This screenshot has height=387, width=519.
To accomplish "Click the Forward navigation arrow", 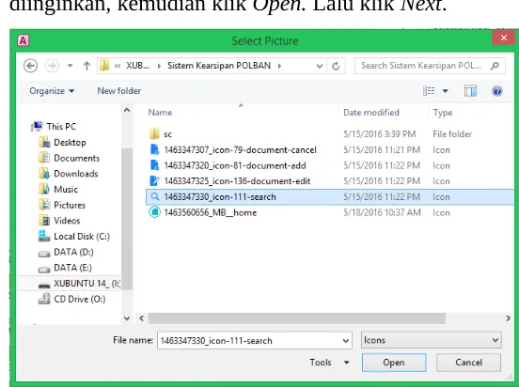I will point(52,66).
